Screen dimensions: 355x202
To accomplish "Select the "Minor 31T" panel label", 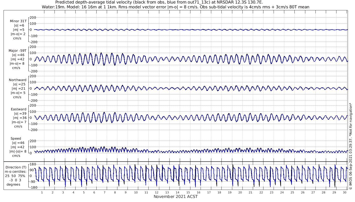I will (18, 21).
